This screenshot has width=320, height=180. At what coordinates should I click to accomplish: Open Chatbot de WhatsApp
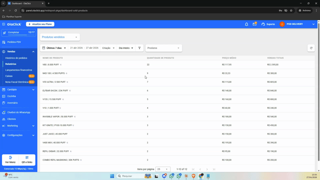(19, 112)
